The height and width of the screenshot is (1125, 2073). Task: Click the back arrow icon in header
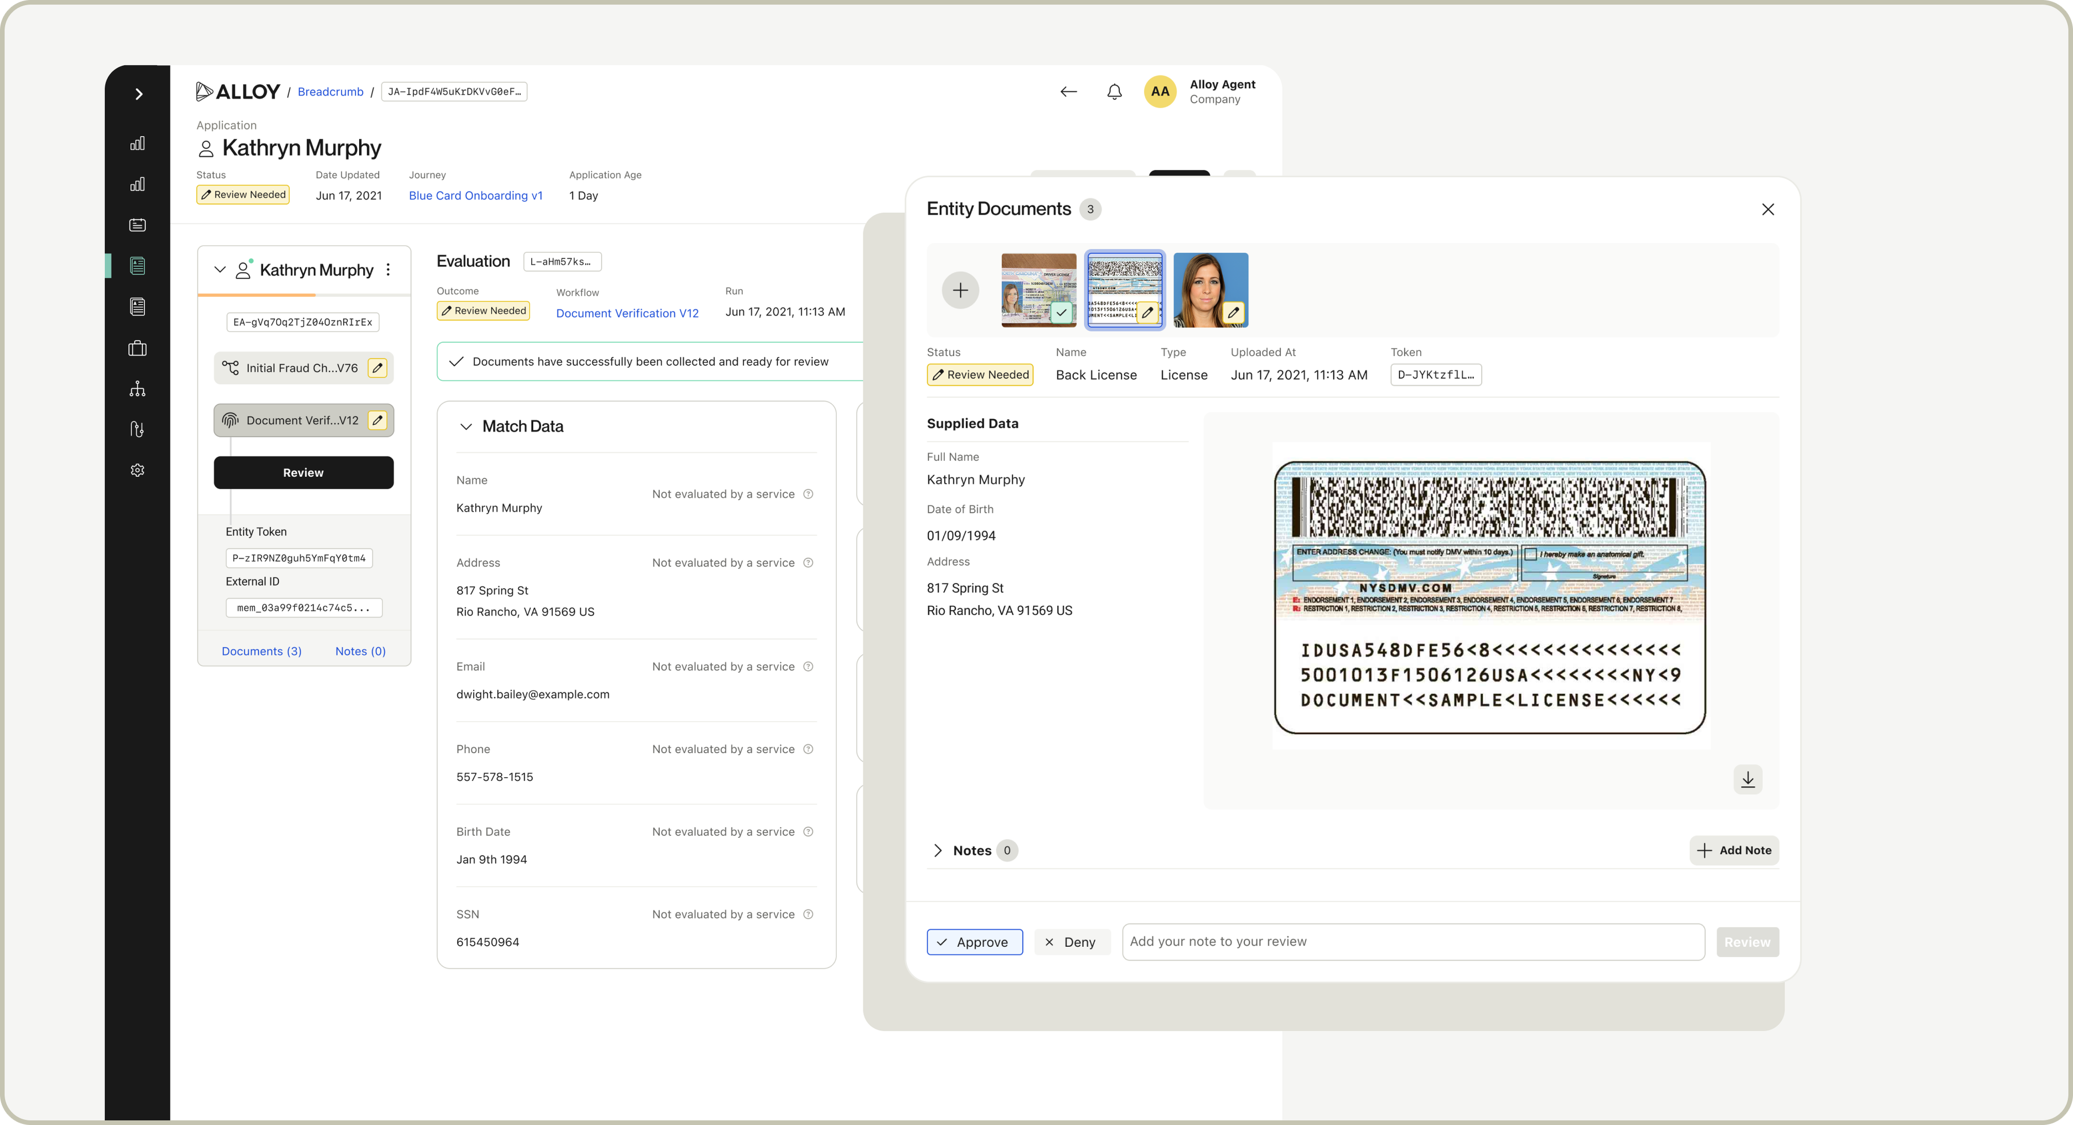(x=1068, y=92)
